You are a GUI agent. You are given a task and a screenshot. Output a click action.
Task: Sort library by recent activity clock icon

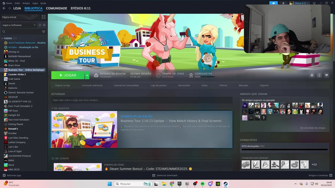point(40,25)
